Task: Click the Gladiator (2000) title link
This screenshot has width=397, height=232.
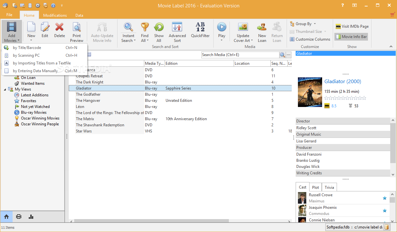Action: pyautogui.click(x=343, y=82)
